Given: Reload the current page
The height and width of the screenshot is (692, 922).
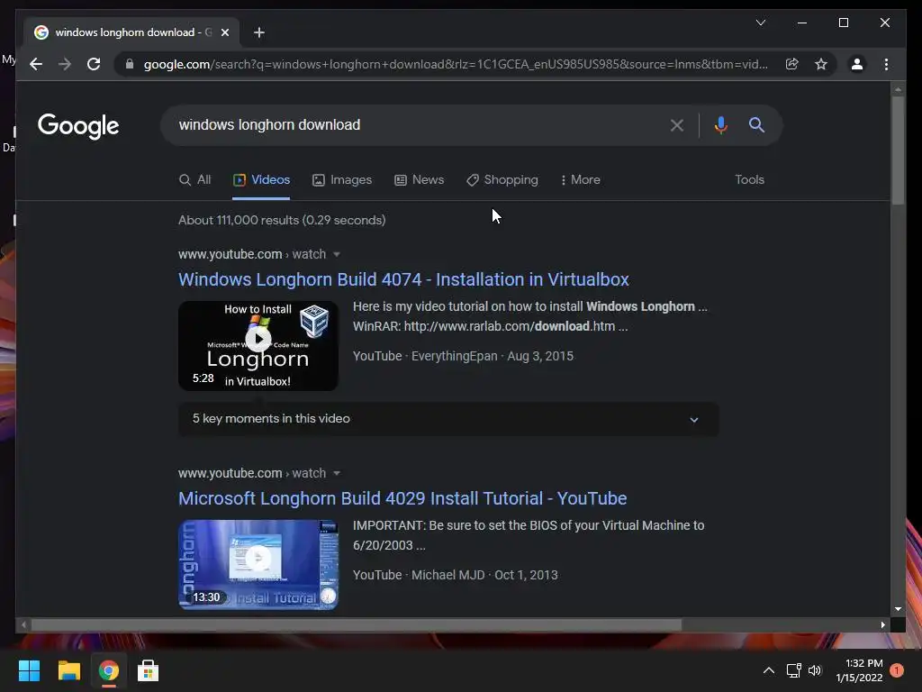Looking at the screenshot, I should pyautogui.click(x=94, y=64).
